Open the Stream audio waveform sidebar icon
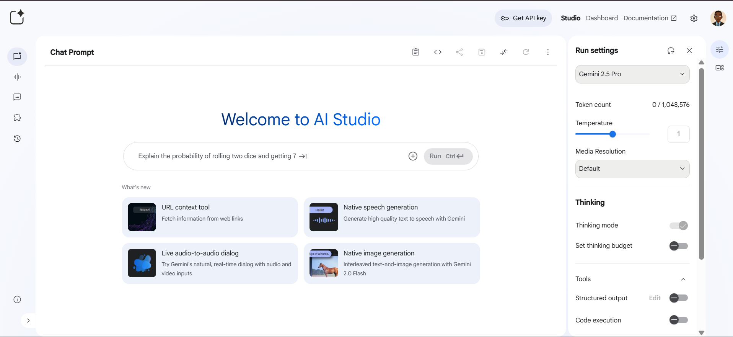Viewport: 733px width, 337px height. [x=17, y=77]
